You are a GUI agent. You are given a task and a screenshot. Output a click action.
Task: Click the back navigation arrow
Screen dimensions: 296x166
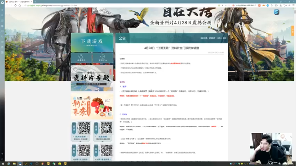click(x=7, y=6)
